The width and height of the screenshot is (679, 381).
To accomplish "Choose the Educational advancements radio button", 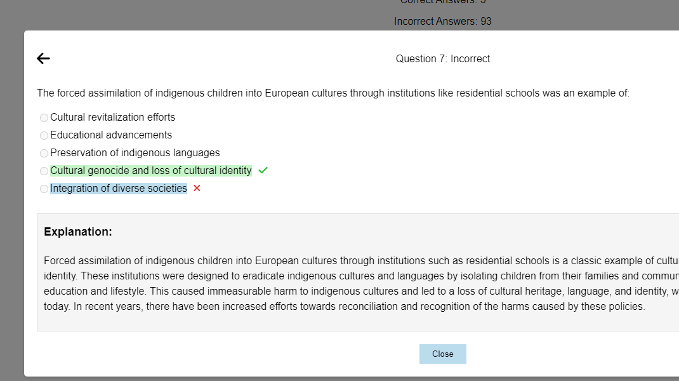I will click(x=44, y=136).
